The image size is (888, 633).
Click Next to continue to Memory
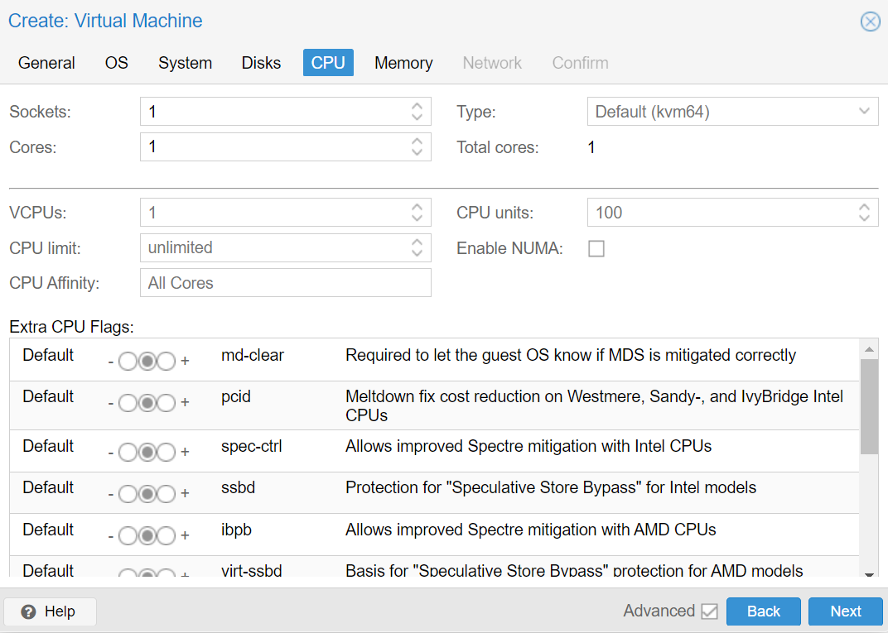pyautogui.click(x=846, y=611)
